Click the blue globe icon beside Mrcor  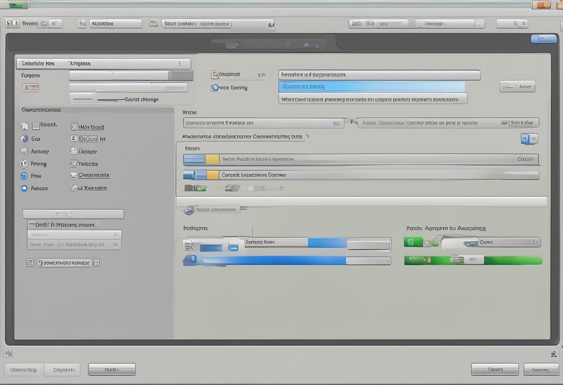click(24, 188)
